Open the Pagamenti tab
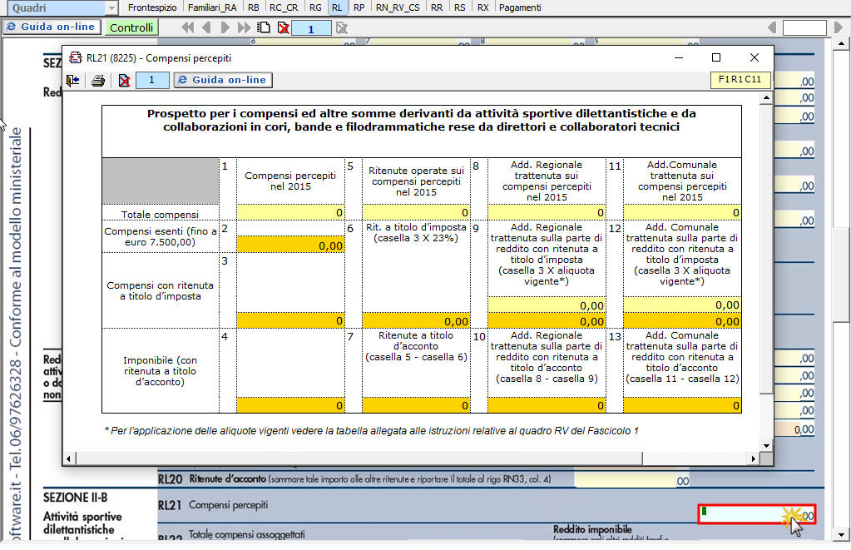This screenshot has height=550, width=851. click(x=520, y=7)
